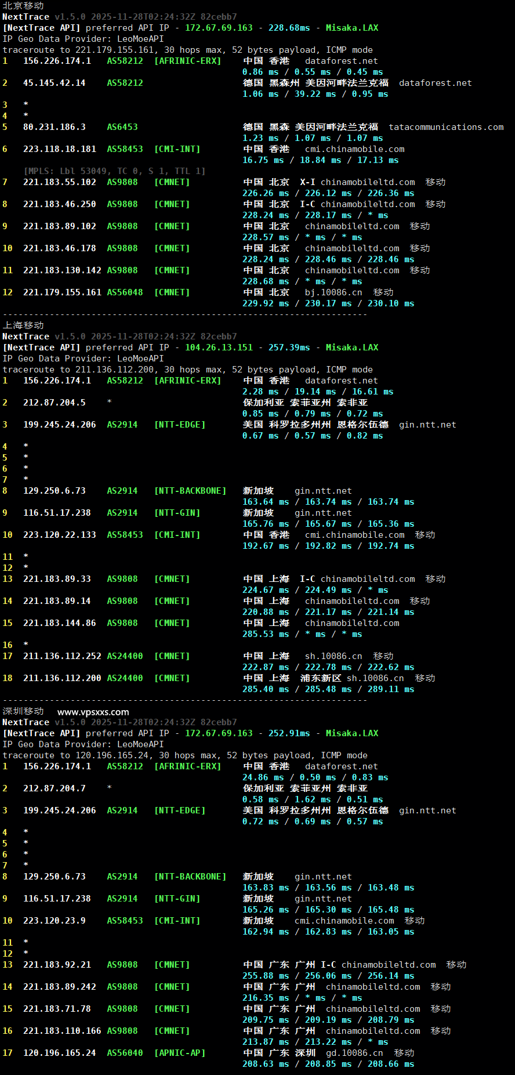Click the 192.67 ms latency value

(x=266, y=546)
